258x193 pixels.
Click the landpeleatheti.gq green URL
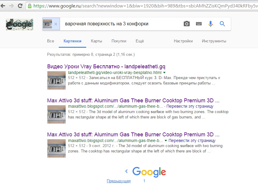tap(115, 72)
